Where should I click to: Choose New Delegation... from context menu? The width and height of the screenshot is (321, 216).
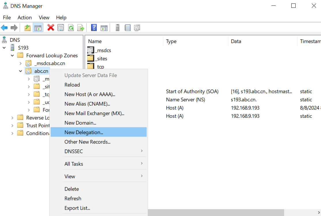(98, 132)
